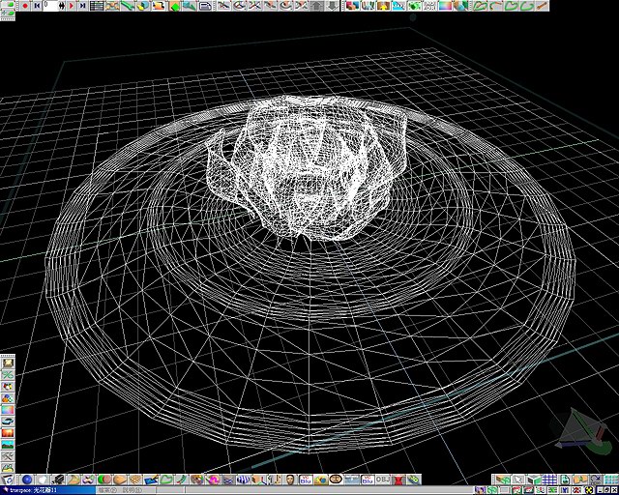This screenshot has height=495, width=619.
Task: Select the car object library icon
Action: click(8, 422)
